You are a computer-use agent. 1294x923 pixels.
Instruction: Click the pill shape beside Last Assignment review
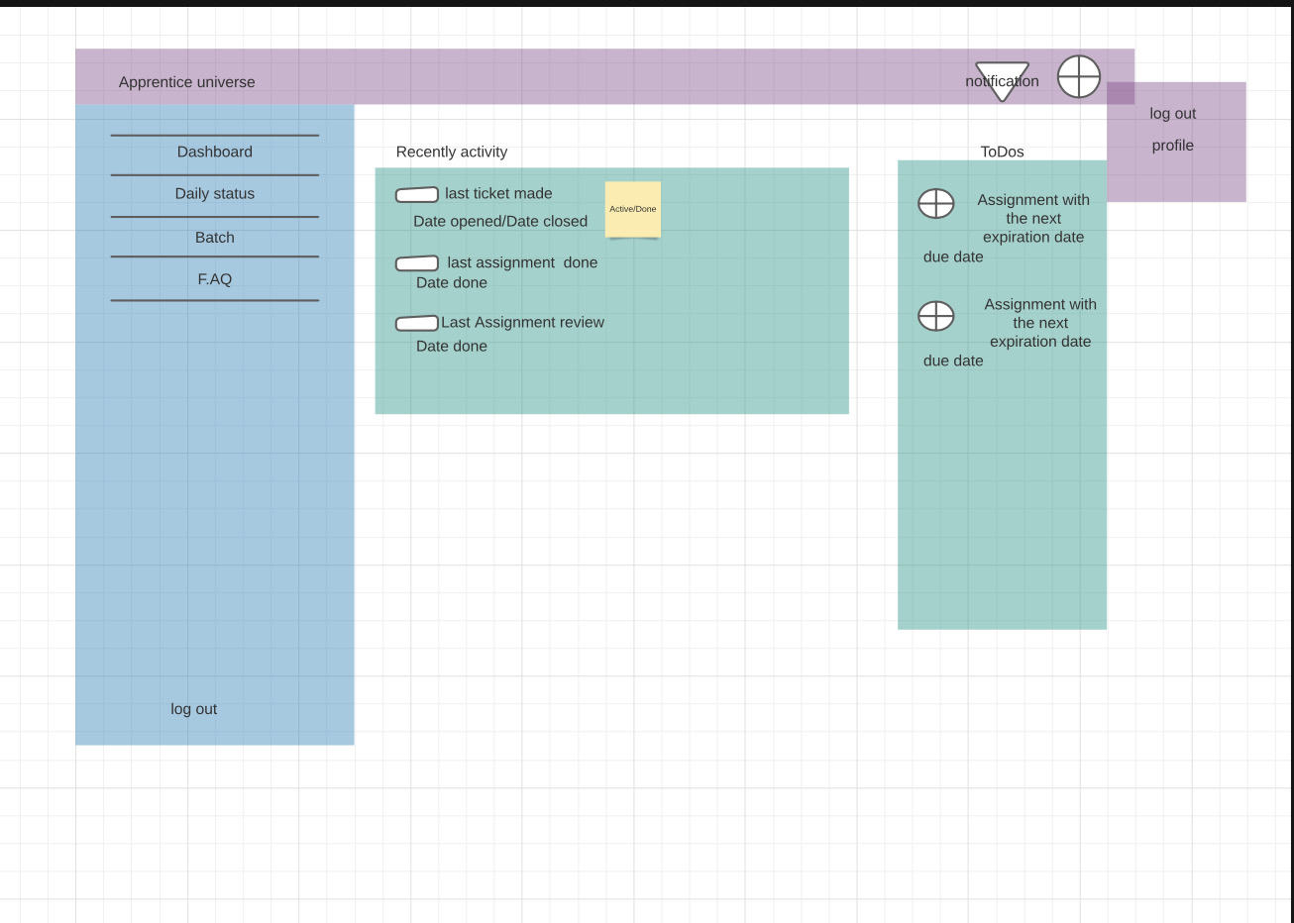click(x=416, y=323)
